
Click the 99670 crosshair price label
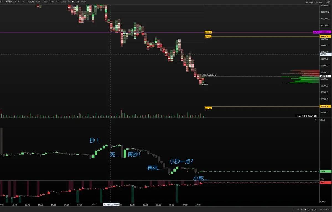point(325,54)
